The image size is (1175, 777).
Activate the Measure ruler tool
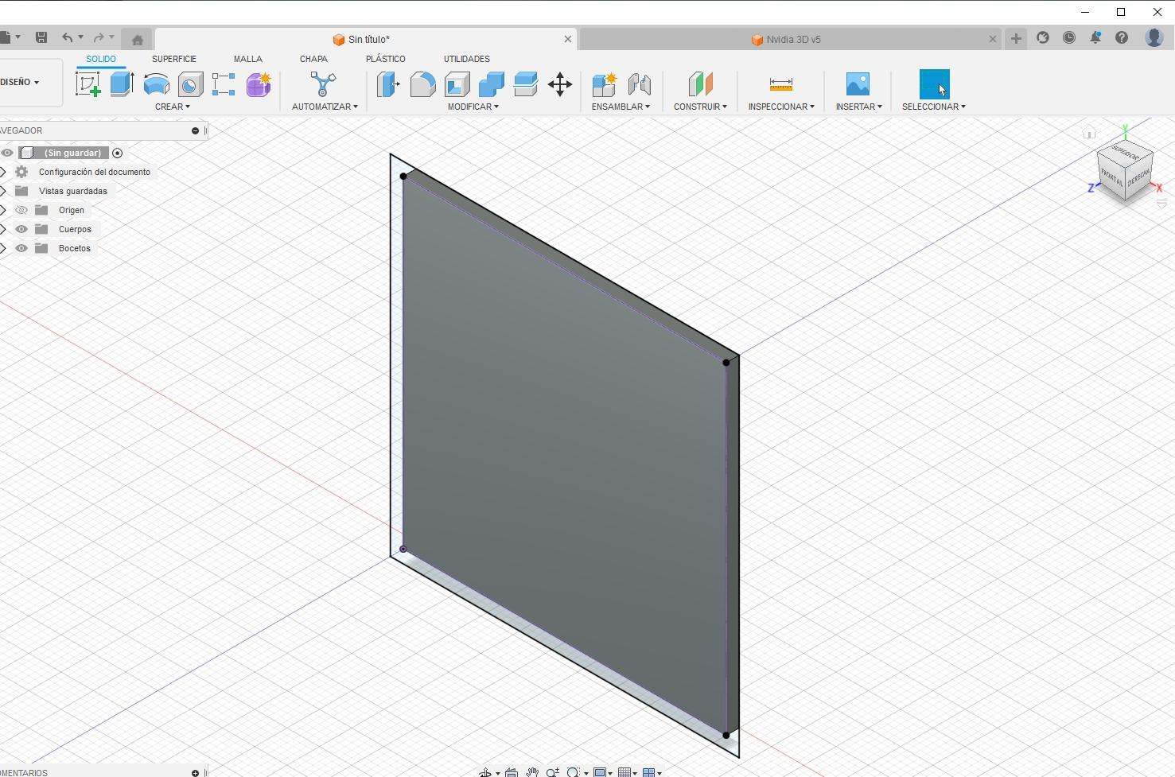coord(781,84)
